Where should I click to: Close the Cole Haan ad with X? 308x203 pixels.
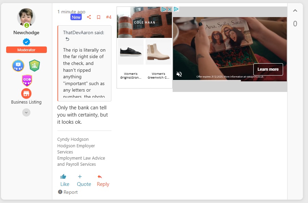pos(169,9)
